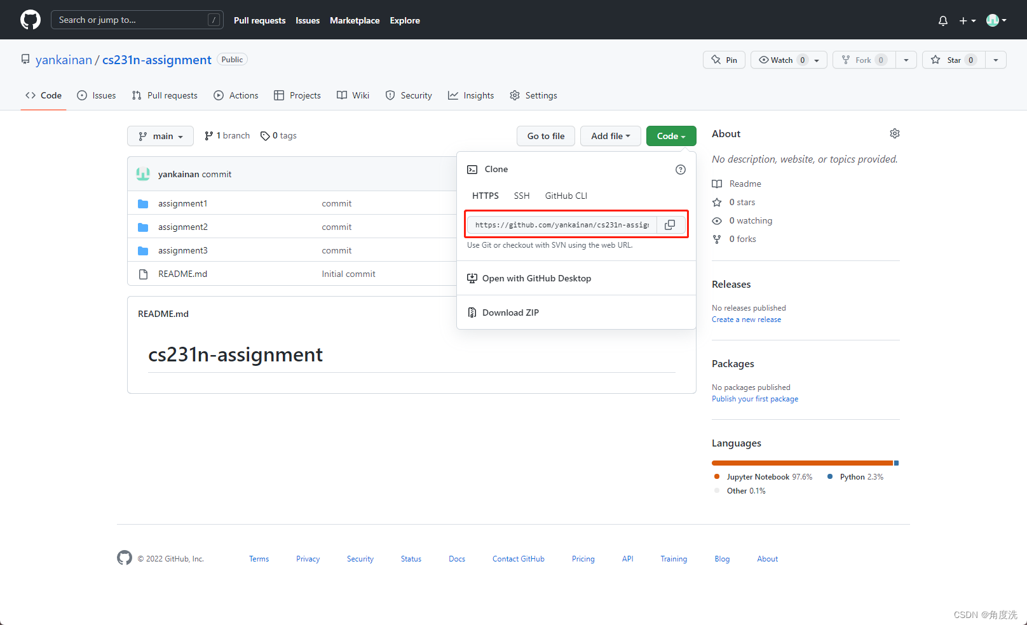Edit repository details with About gear icon
This screenshot has height=625, width=1027.
click(x=895, y=133)
